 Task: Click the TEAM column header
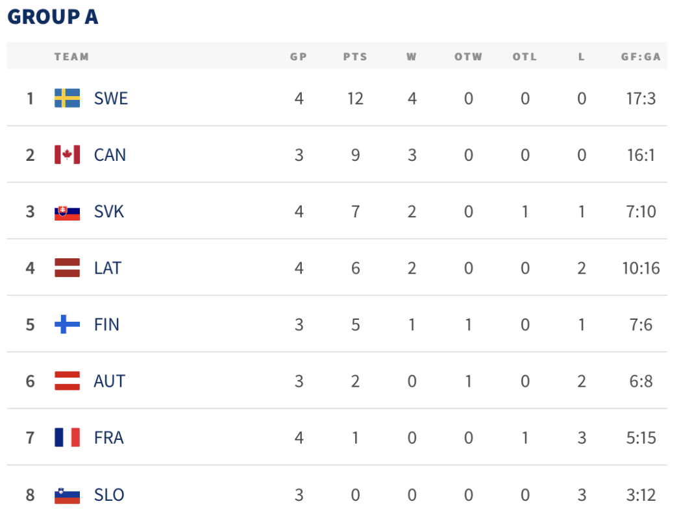(x=71, y=56)
